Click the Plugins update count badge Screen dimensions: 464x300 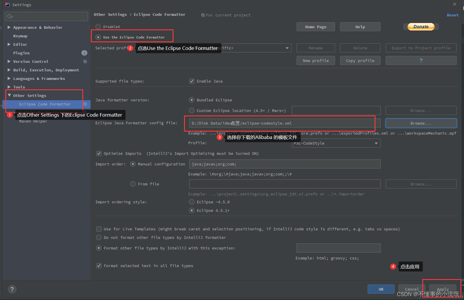pos(84,53)
